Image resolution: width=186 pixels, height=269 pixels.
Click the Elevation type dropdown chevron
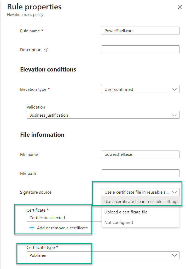point(175,89)
